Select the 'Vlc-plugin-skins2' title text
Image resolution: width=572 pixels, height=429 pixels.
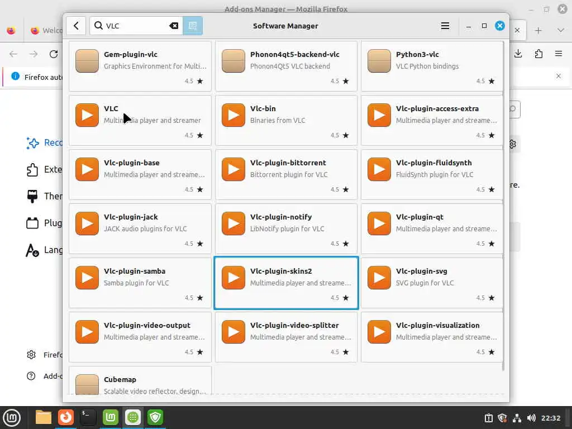[281, 271]
